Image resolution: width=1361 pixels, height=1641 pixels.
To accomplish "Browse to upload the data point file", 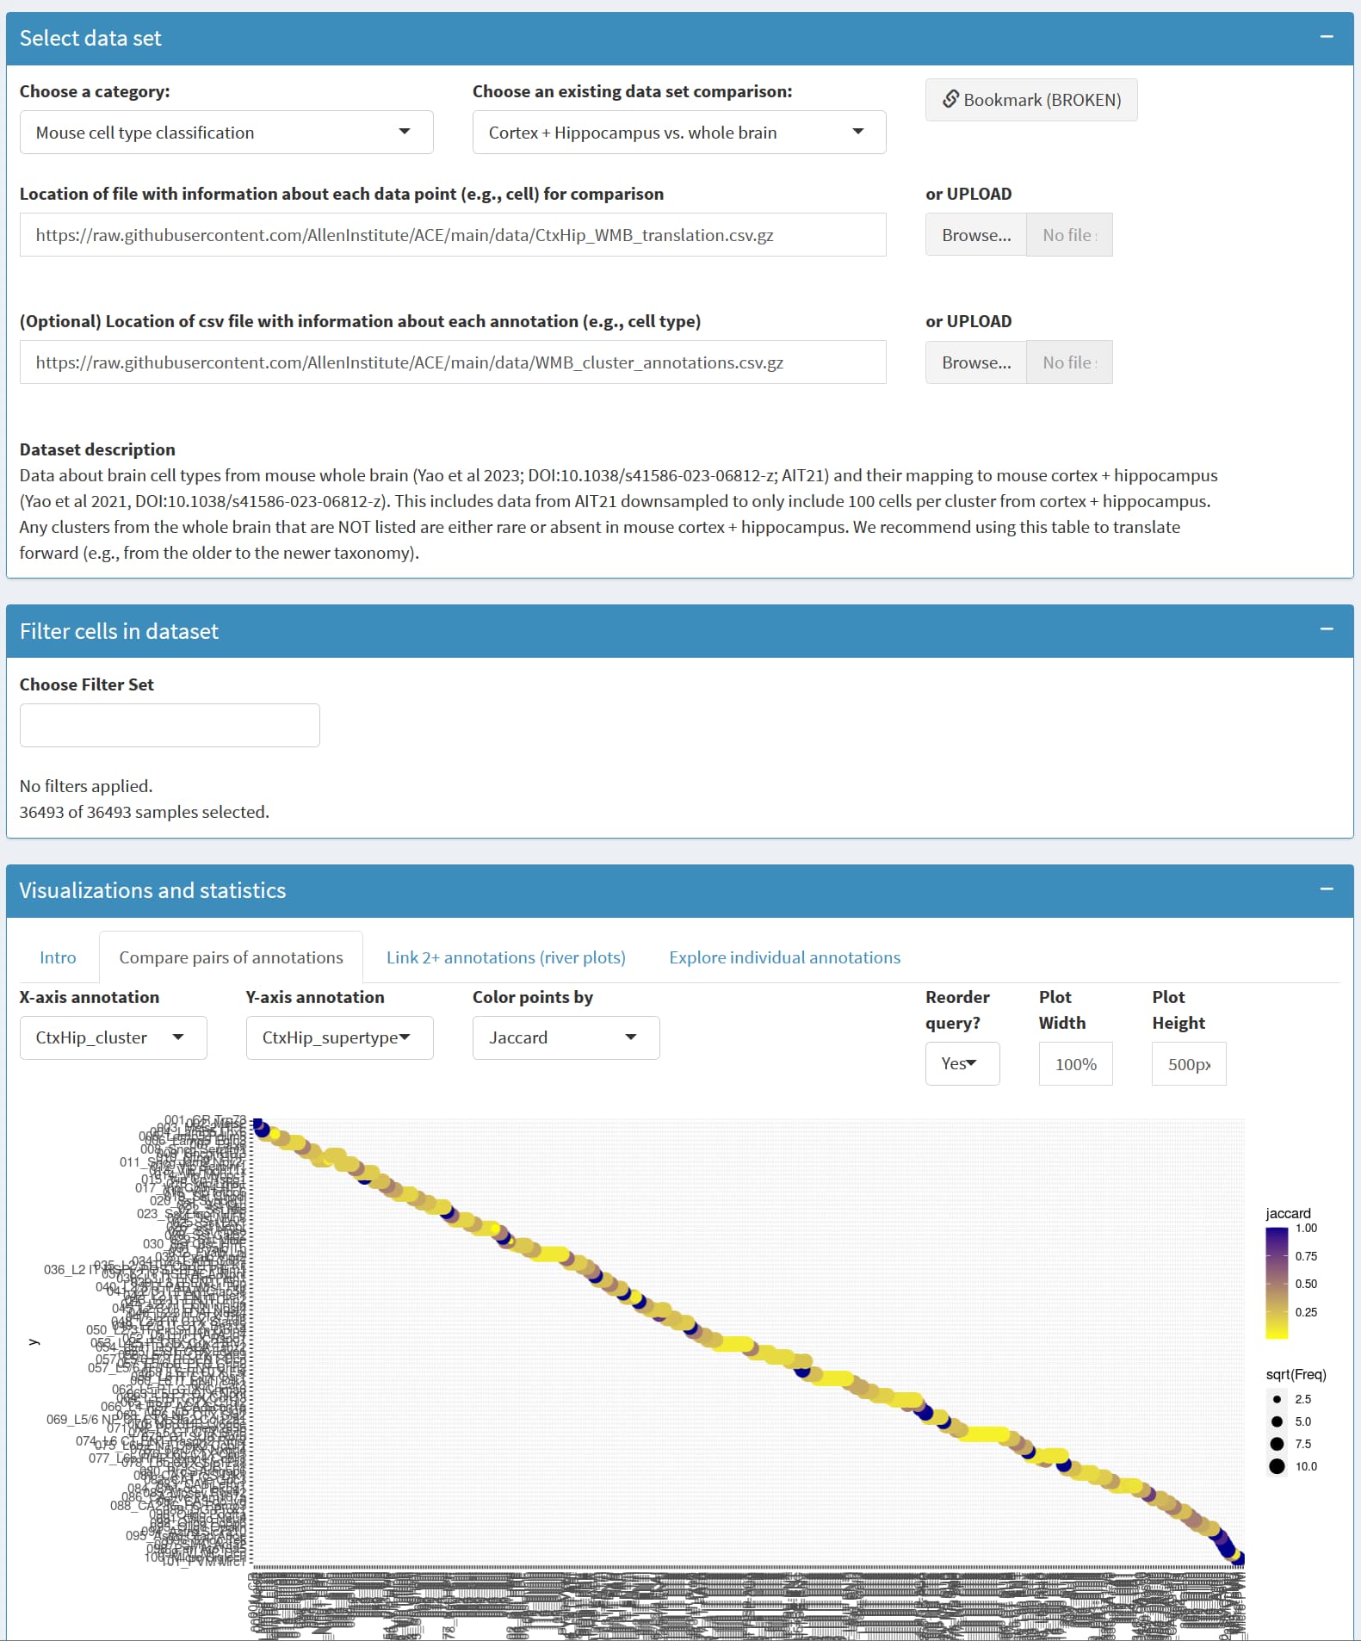I will click(976, 235).
